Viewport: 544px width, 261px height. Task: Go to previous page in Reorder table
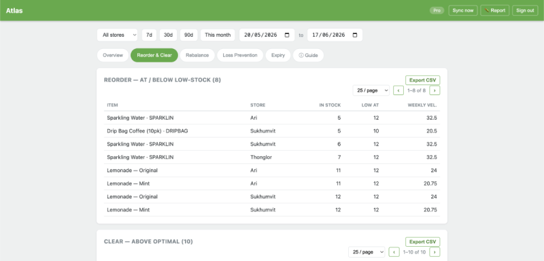tap(398, 90)
